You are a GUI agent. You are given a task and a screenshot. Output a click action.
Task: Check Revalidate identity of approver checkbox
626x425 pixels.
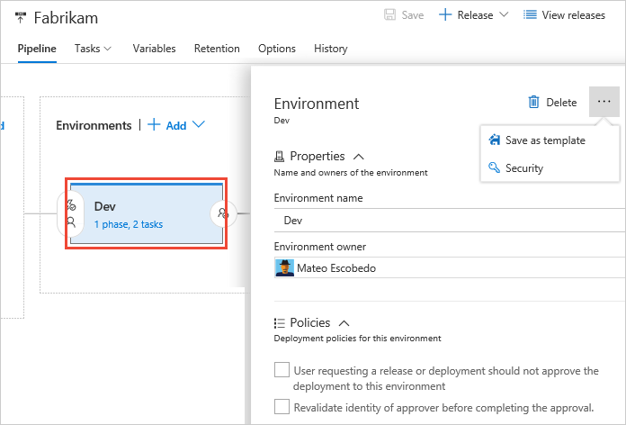(x=282, y=406)
